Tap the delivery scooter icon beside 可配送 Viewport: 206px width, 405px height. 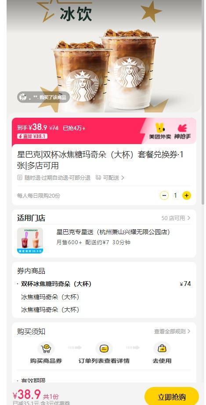[x=98, y=177]
